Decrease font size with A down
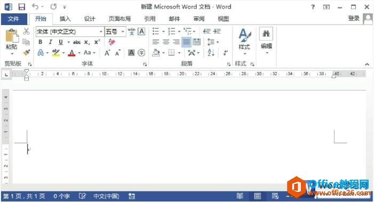Image resolution: width=374 pixels, height=202 pixels. click(x=118, y=53)
